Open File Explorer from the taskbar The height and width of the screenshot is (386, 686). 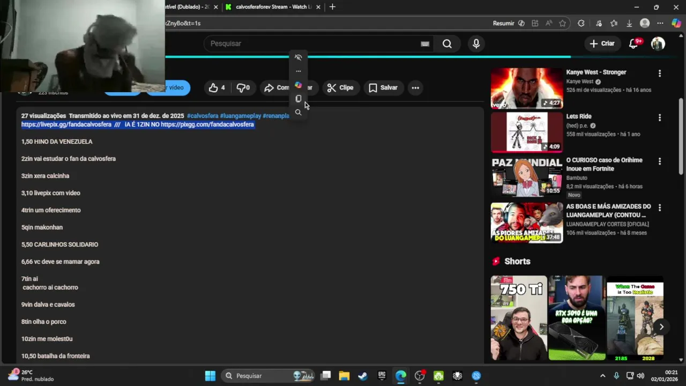[344, 376]
